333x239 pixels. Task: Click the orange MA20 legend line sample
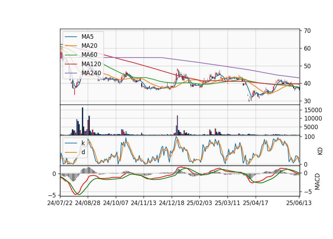[71, 46]
